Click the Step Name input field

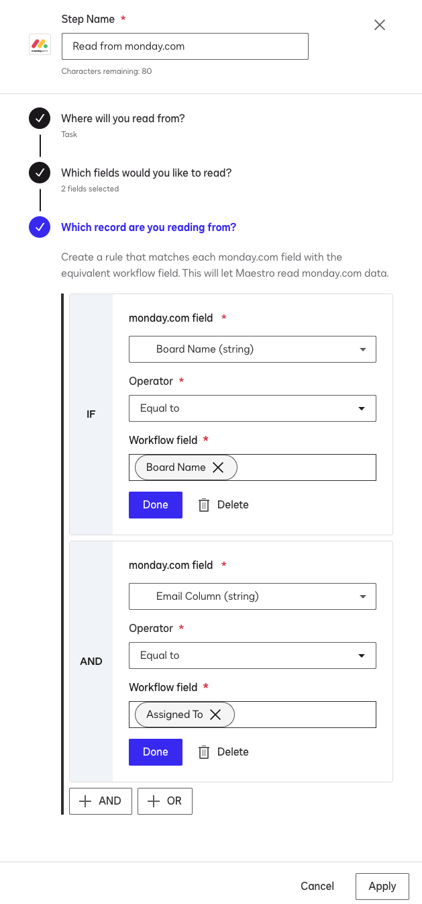click(x=185, y=46)
